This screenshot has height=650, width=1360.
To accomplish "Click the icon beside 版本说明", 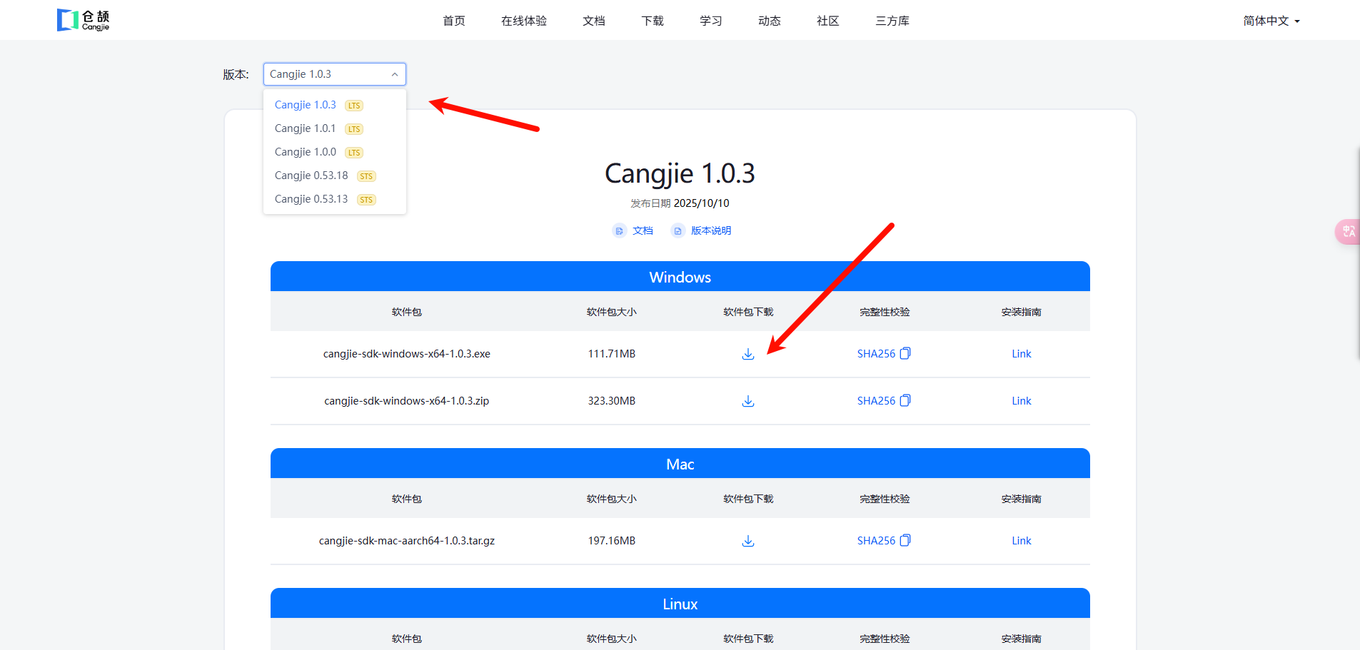I will (678, 230).
